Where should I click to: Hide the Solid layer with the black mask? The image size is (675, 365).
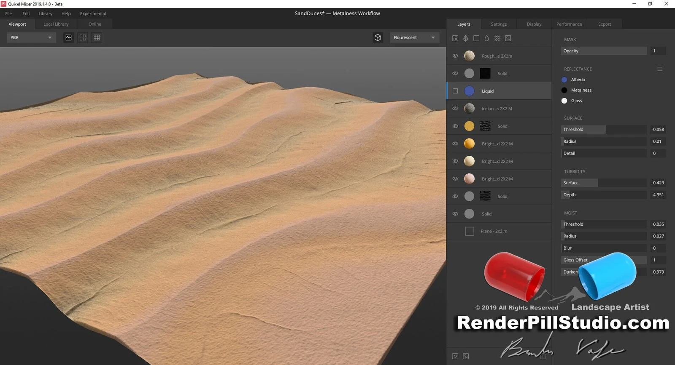455,74
